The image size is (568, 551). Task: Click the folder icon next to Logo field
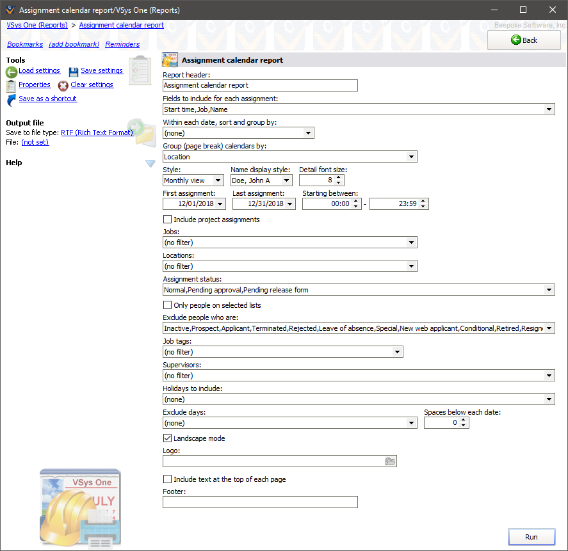click(391, 461)
